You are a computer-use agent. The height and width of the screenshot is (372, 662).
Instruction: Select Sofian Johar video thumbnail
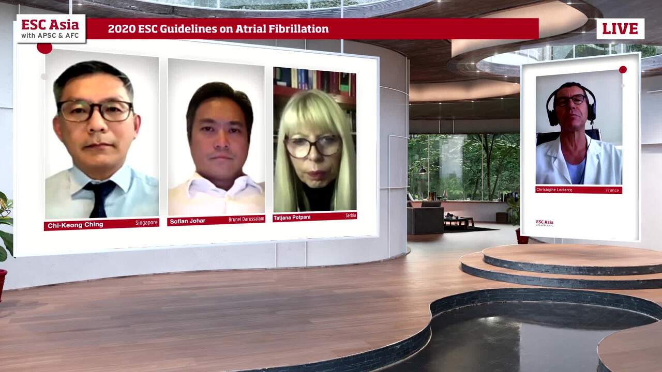pyautogui.click(x=216, y=137)
